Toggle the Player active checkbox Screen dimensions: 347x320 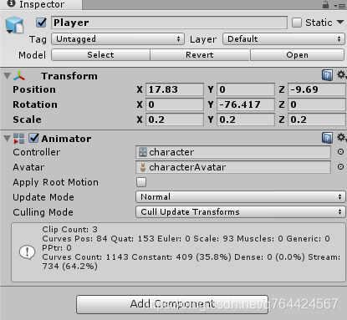pos(41,23)
